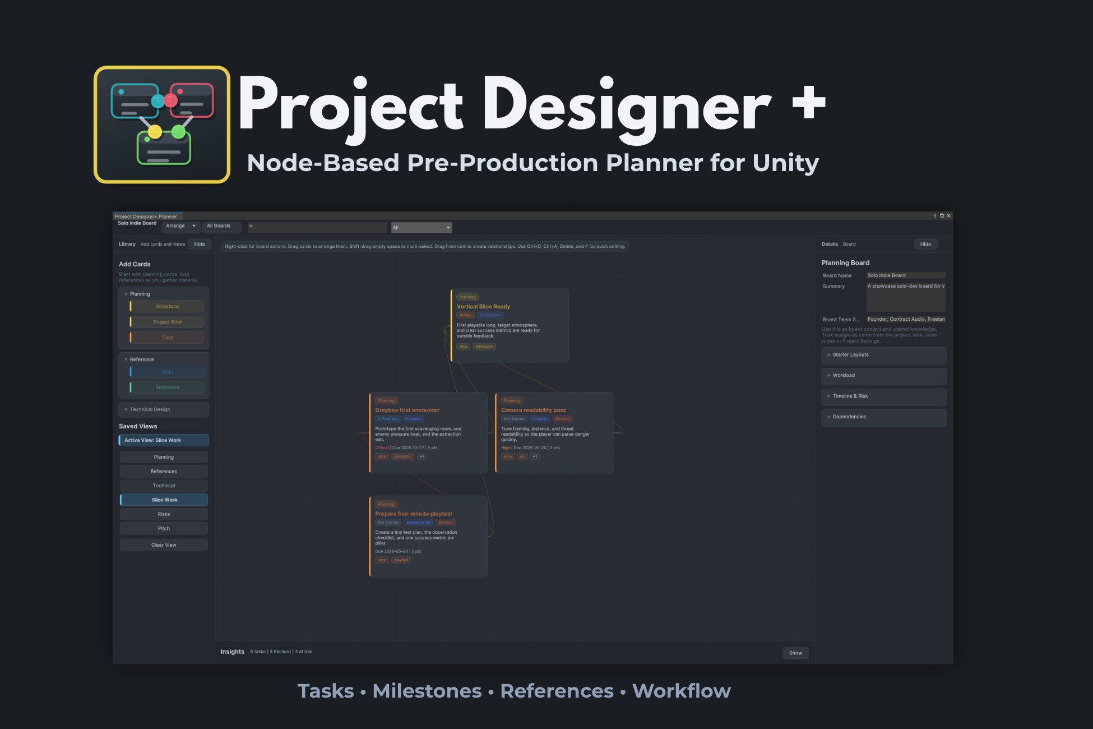Image resolution: width=1093 pixels, height=729 pixels.
Task: Show the Insights panel
Action: pyautogui.click(x=795, y=653)
